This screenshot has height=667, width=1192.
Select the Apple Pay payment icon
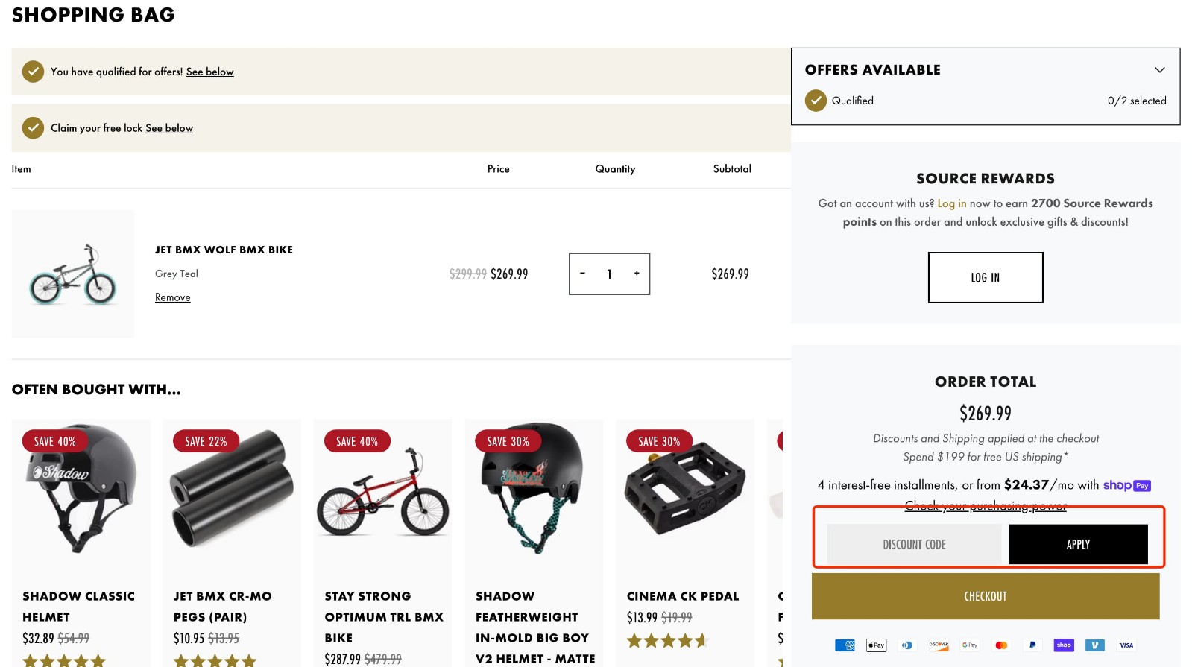click(876, 645)
